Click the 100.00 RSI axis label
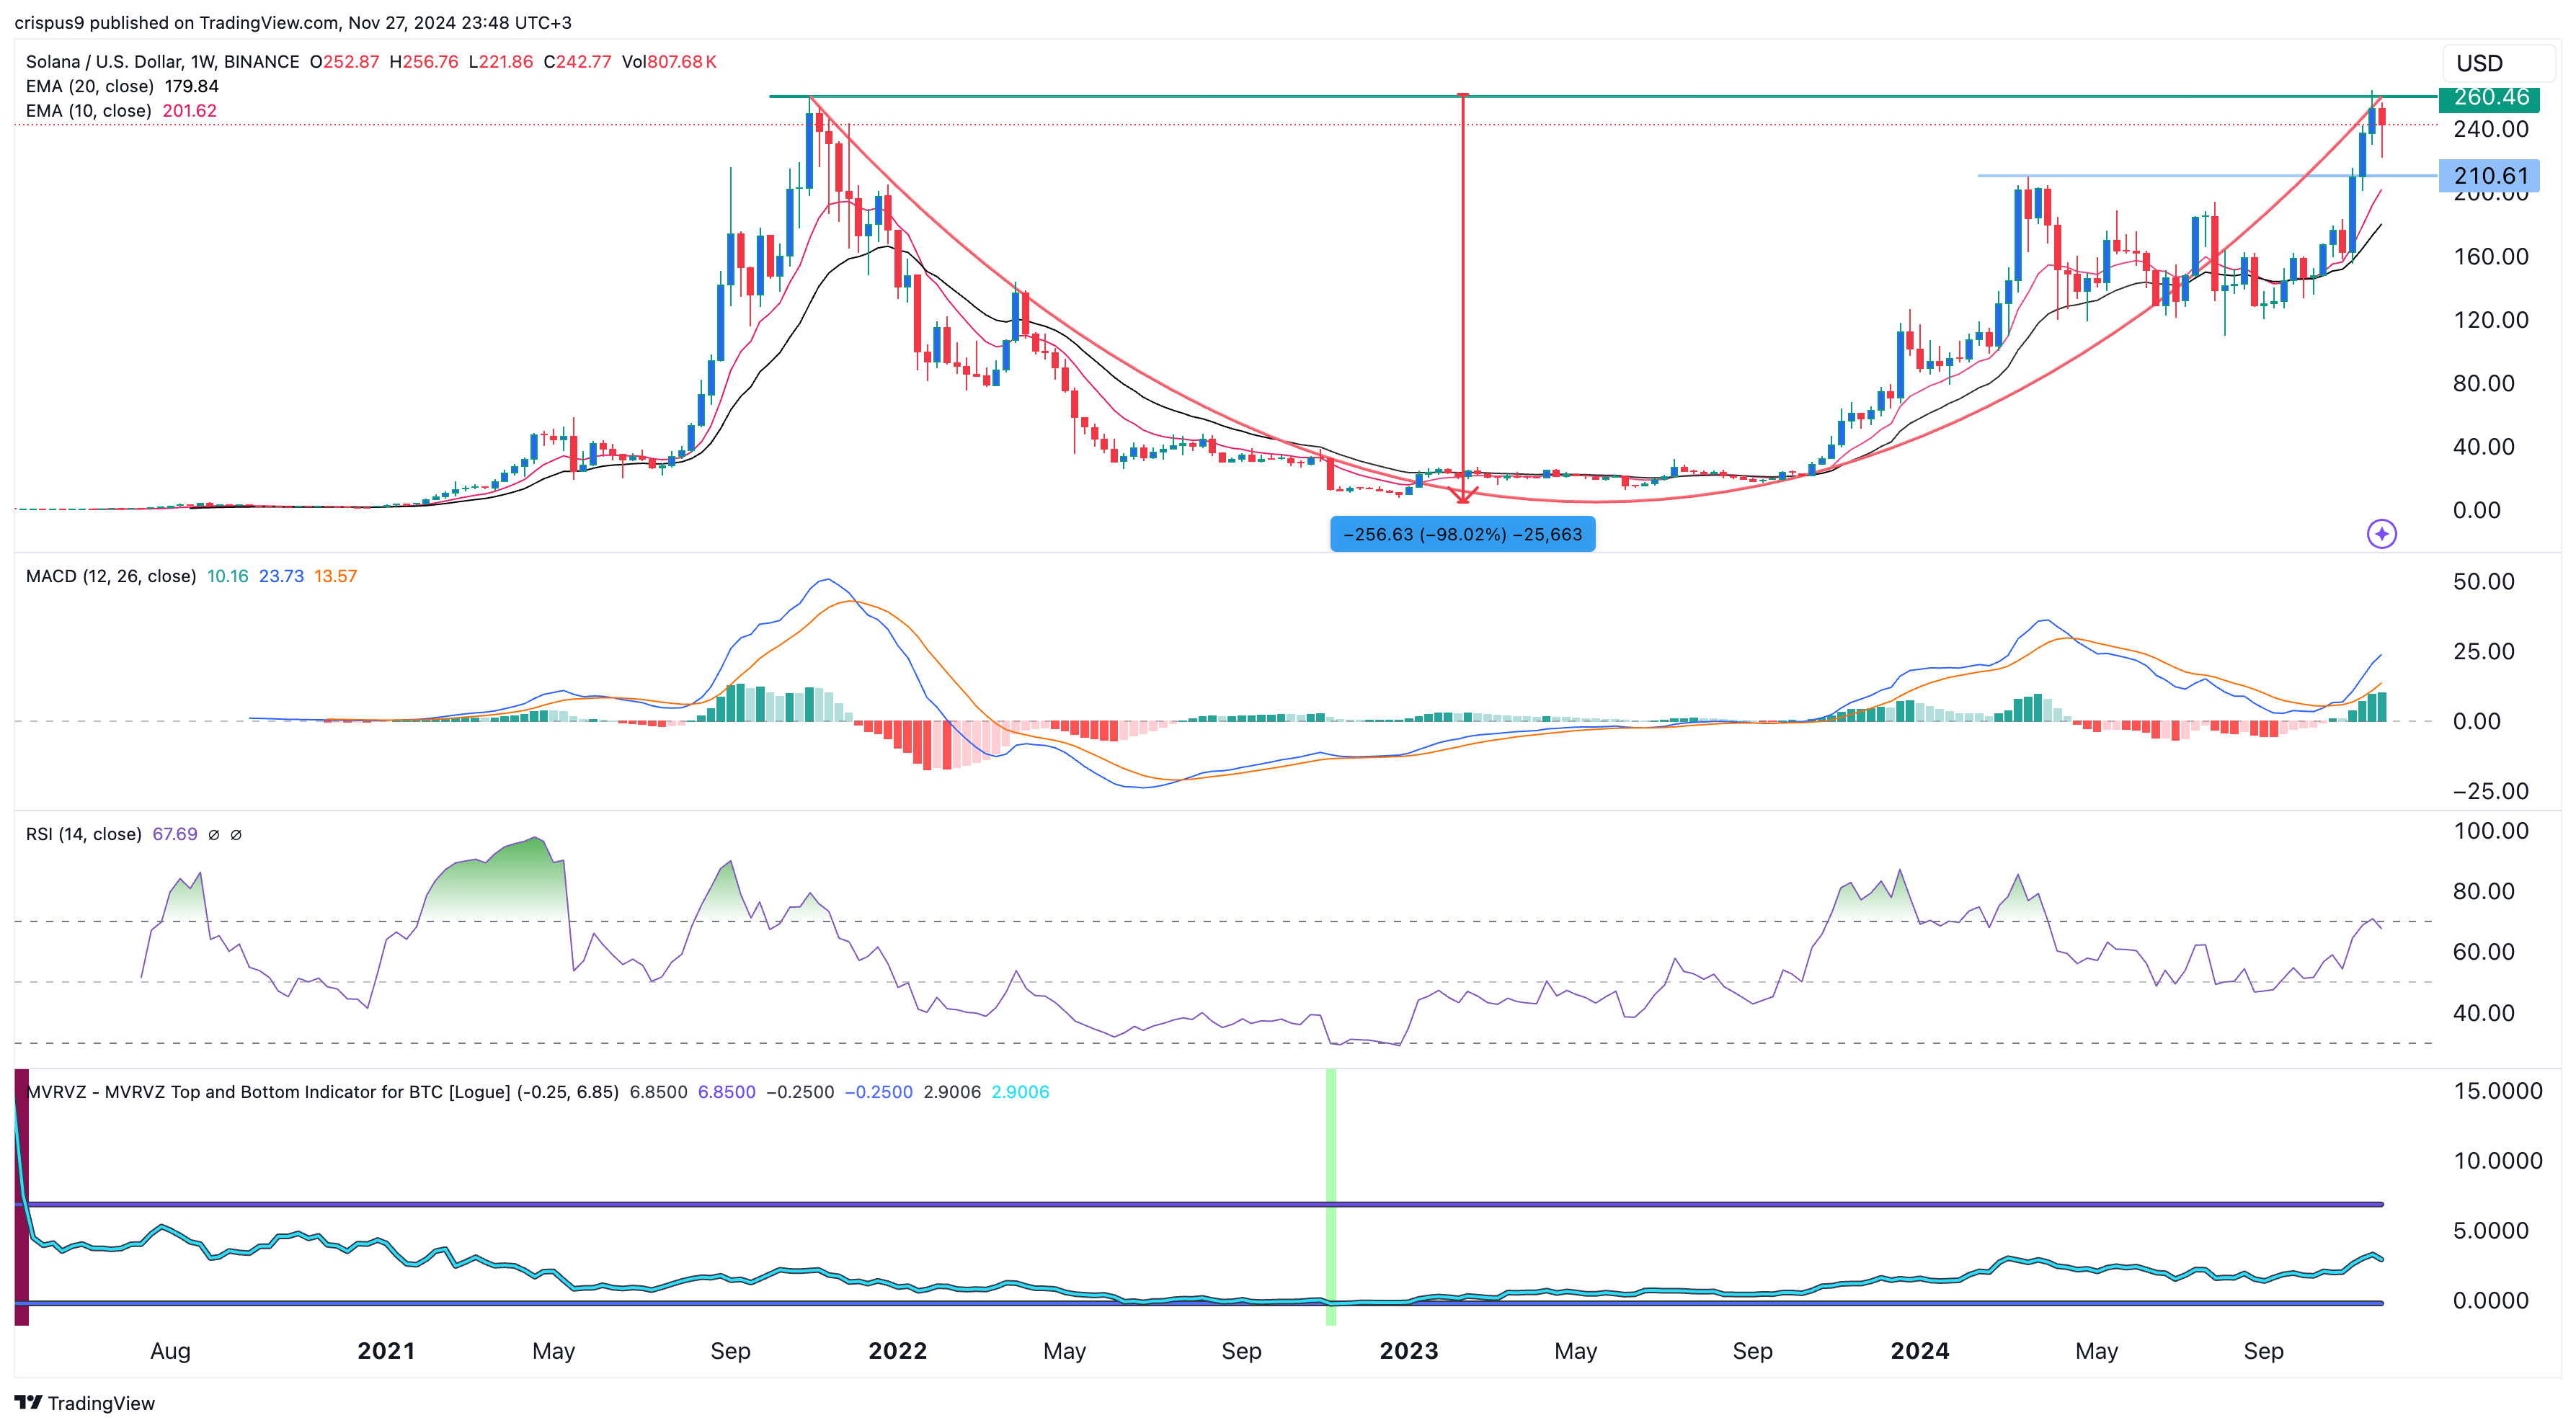 (2490, 831)
